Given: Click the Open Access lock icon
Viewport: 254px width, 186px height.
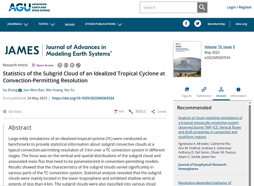Looking at the screenshot, I should click(x=34, y=65).
